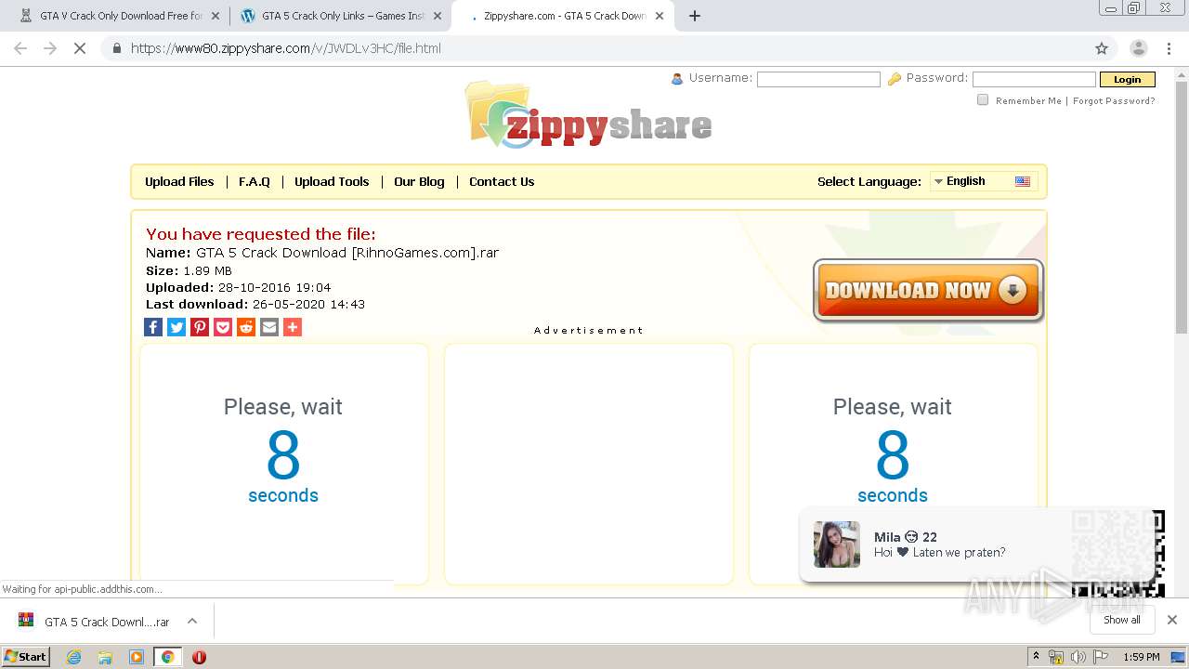Open Contact Us page
1189x669 pixels.
[x=502, y=182]
